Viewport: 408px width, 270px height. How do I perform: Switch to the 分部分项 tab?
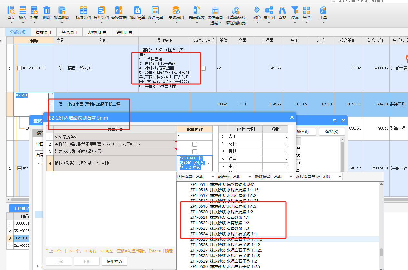click(18, 32)
